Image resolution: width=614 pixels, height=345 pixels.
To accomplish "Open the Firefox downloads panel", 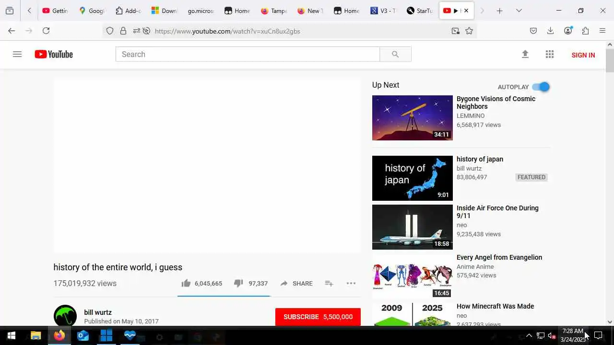I will coord(551,31).
